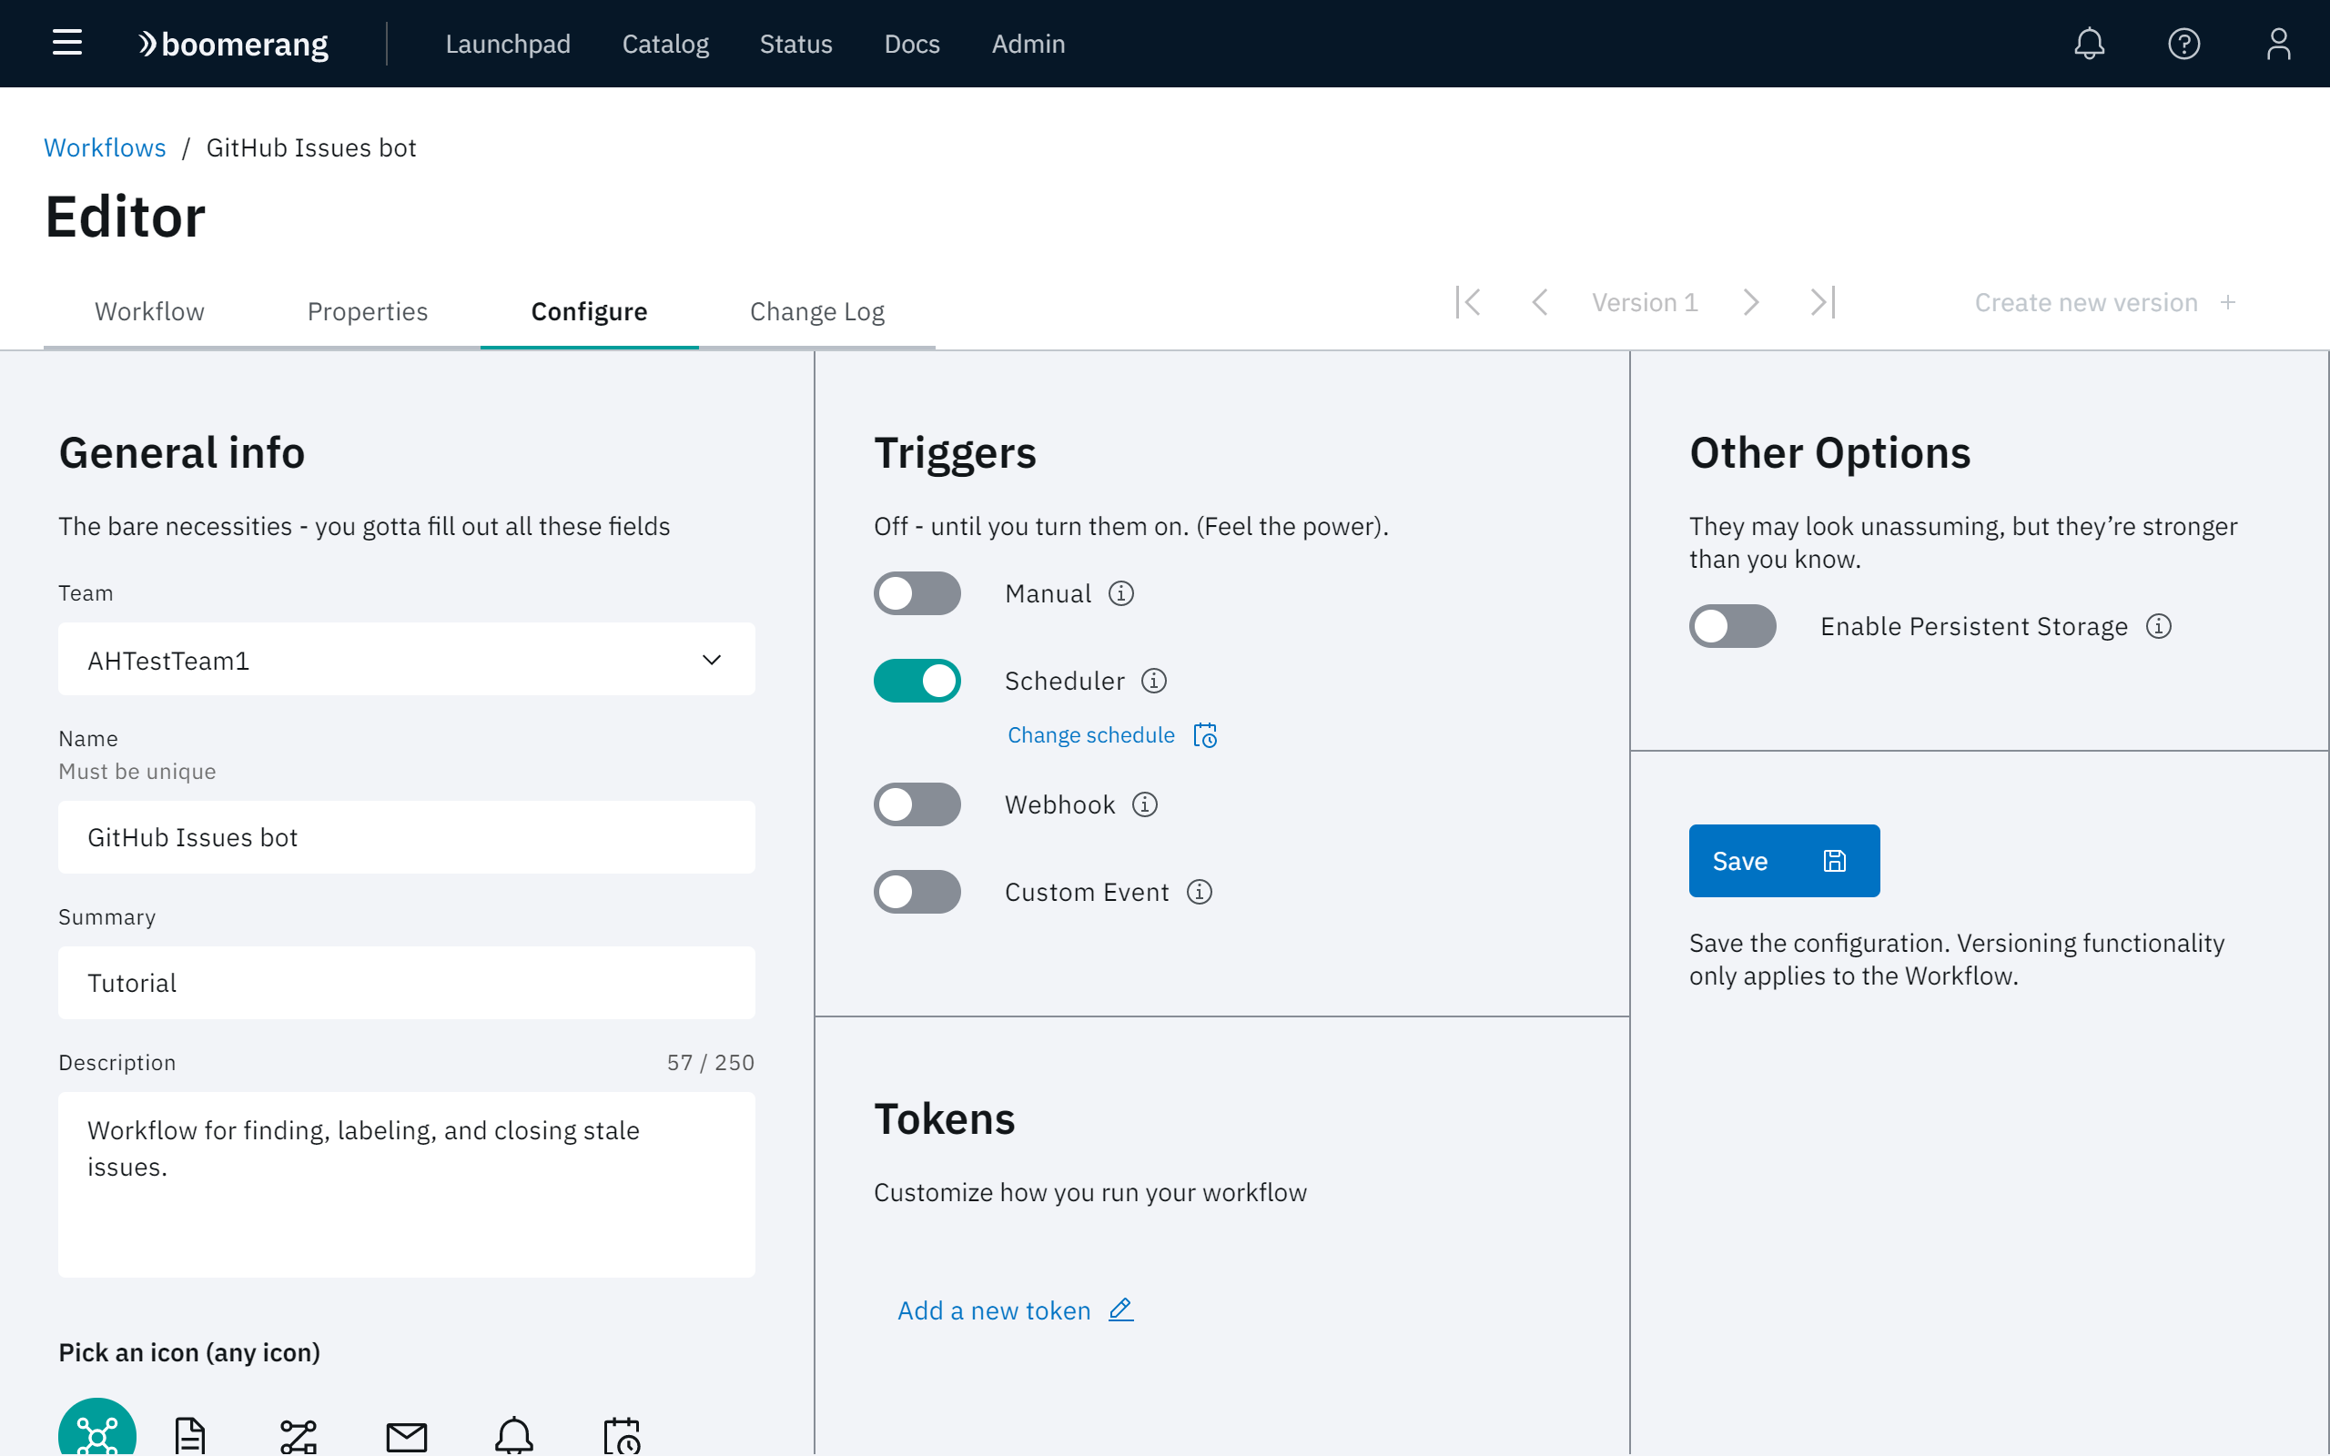
Task: Open Admin in top navigation
Action: coord(1028,44)
